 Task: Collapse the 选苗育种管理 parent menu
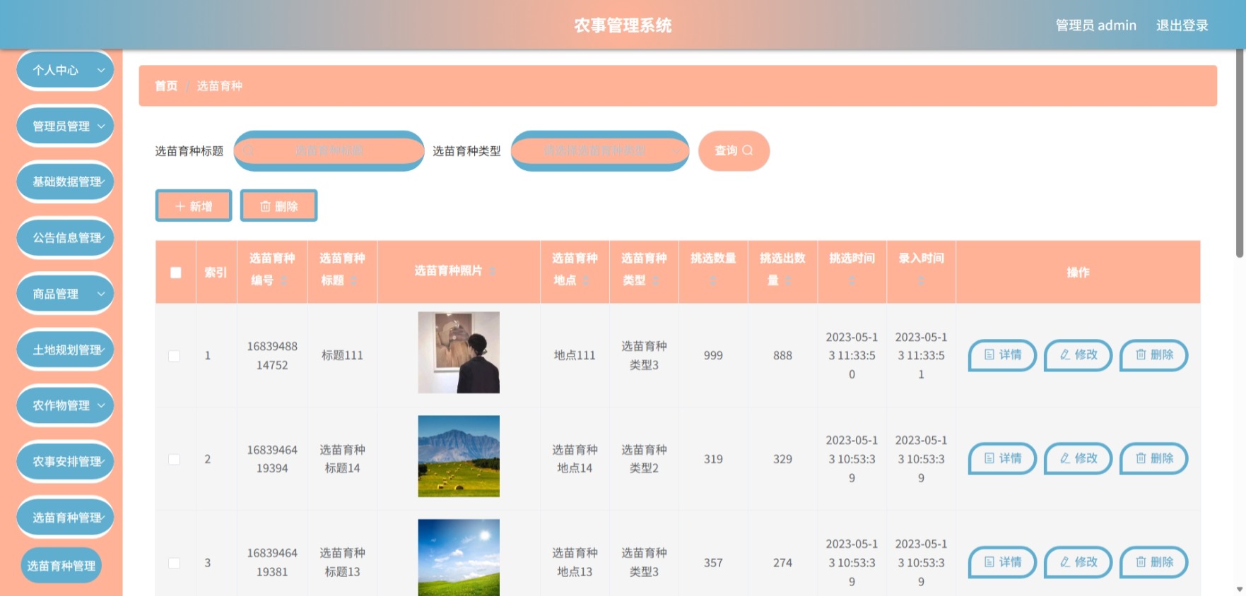coord(65,517)
